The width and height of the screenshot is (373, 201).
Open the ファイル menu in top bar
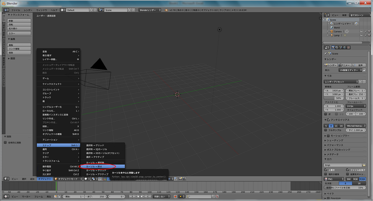15,9
